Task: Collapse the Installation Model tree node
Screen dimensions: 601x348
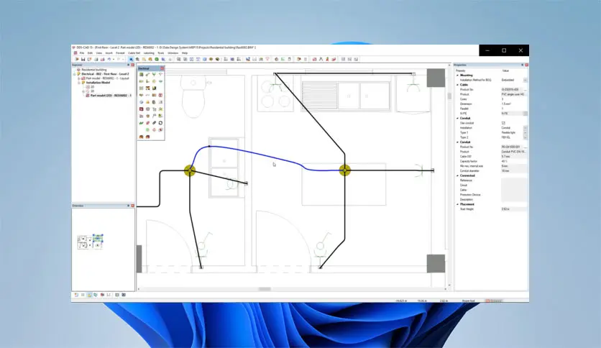Action: [x=79, y=83]
